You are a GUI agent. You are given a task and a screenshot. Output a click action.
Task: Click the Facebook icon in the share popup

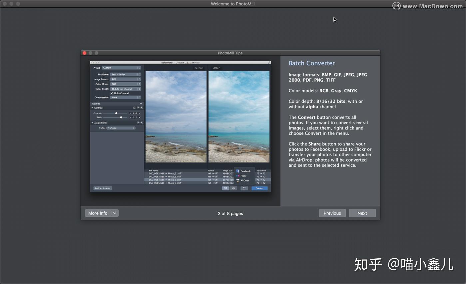pyautogui.click(x=238, y=171)
